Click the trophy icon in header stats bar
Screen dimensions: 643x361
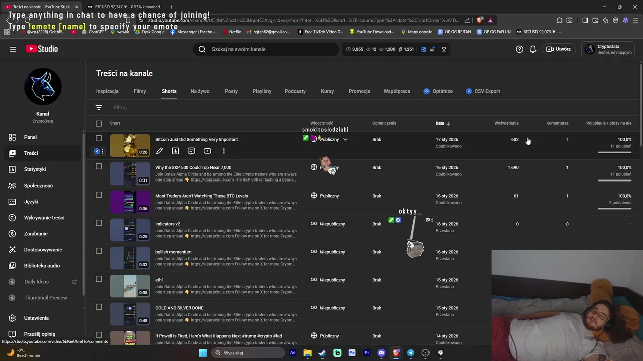pyautogui.click(x=444, y=49)
